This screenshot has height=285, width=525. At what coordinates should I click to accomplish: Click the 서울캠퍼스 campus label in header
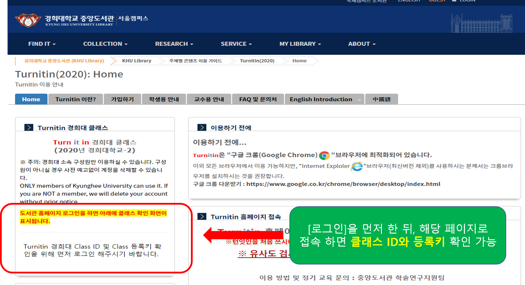click(x=133, y=18)
